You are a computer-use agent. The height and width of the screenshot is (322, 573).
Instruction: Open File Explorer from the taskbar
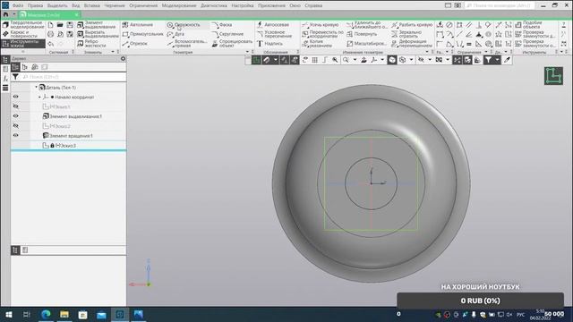(64, 314)
